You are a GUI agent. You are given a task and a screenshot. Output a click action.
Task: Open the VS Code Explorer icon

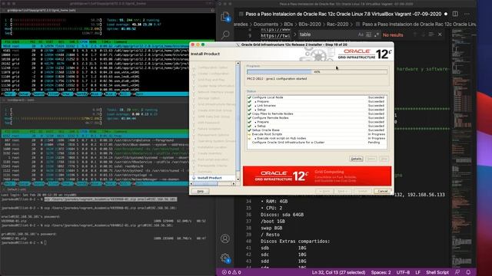225,16
